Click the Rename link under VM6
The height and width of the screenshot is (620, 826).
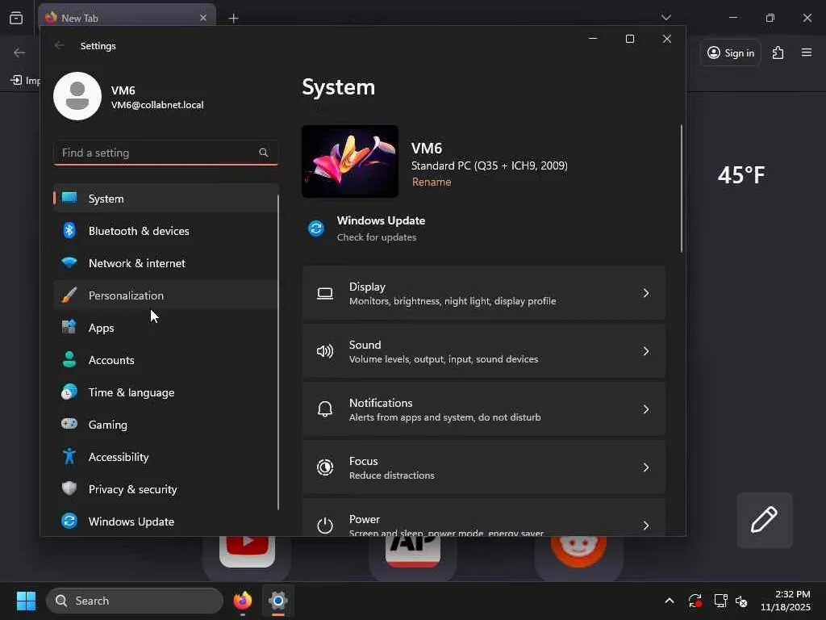tap(432, 182)
